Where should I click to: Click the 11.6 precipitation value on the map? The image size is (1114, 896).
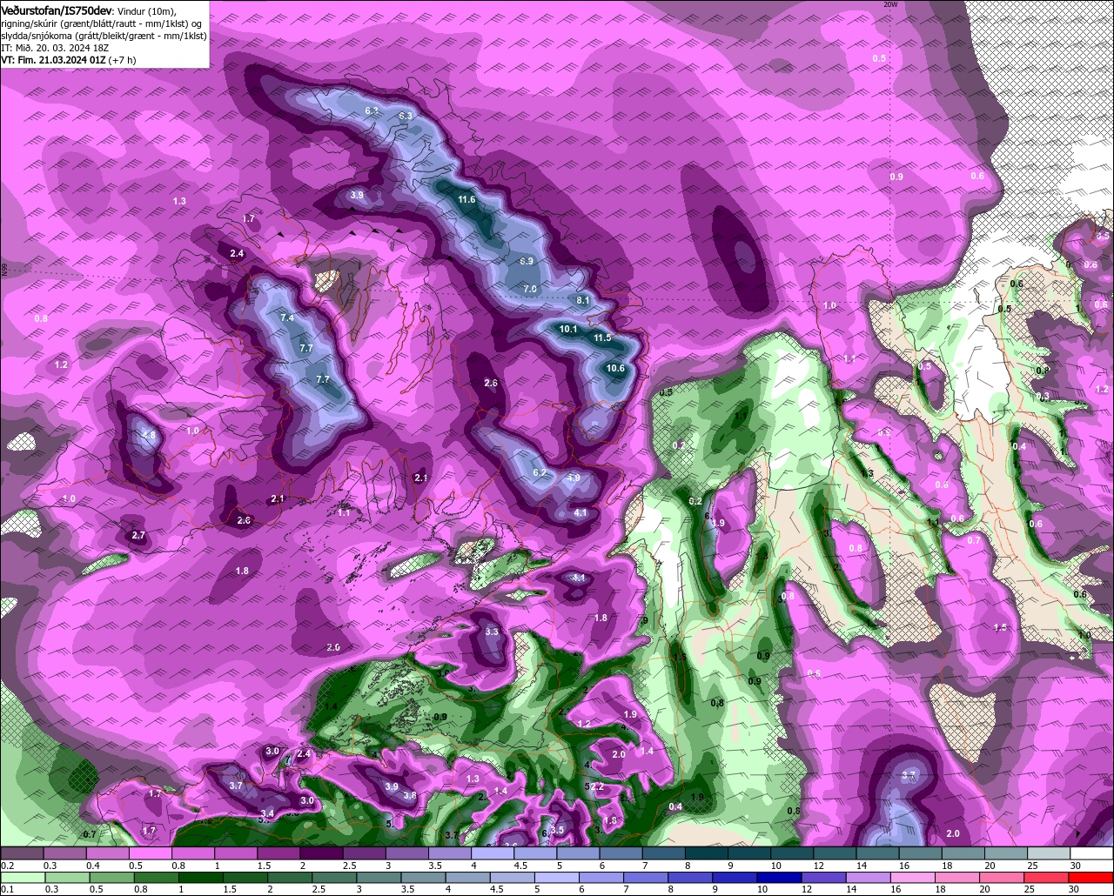tap(466, 199)
